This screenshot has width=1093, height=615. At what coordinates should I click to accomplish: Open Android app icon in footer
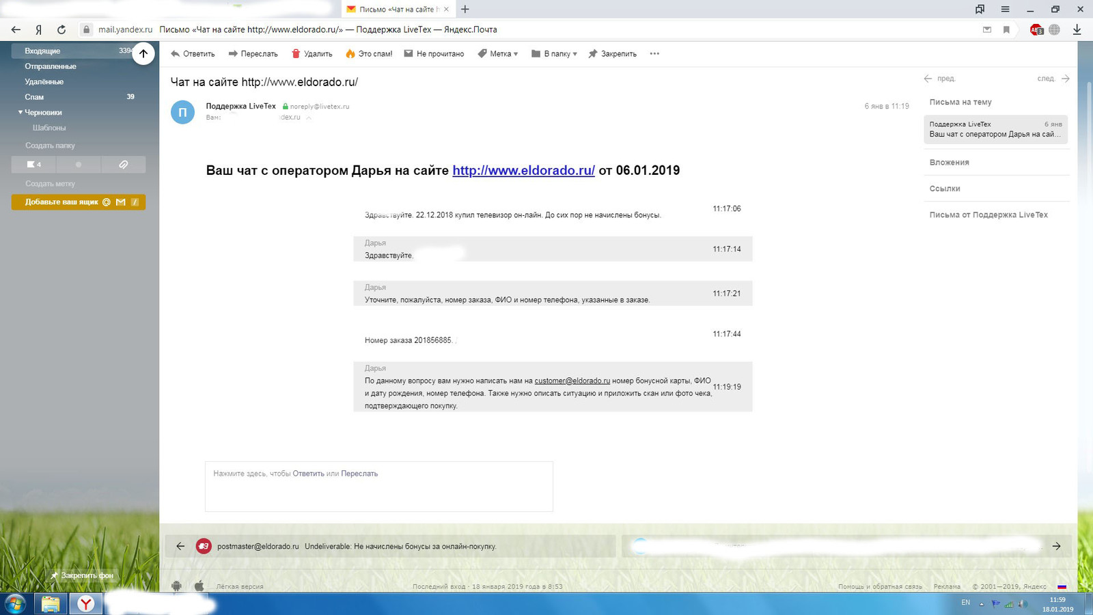click(x=177, y=586)
